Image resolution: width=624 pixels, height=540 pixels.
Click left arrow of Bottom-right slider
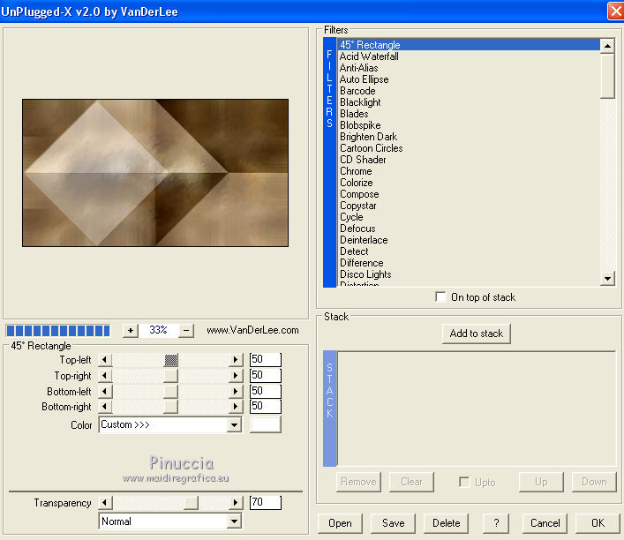pyautogui.click(x=105, y=406)
